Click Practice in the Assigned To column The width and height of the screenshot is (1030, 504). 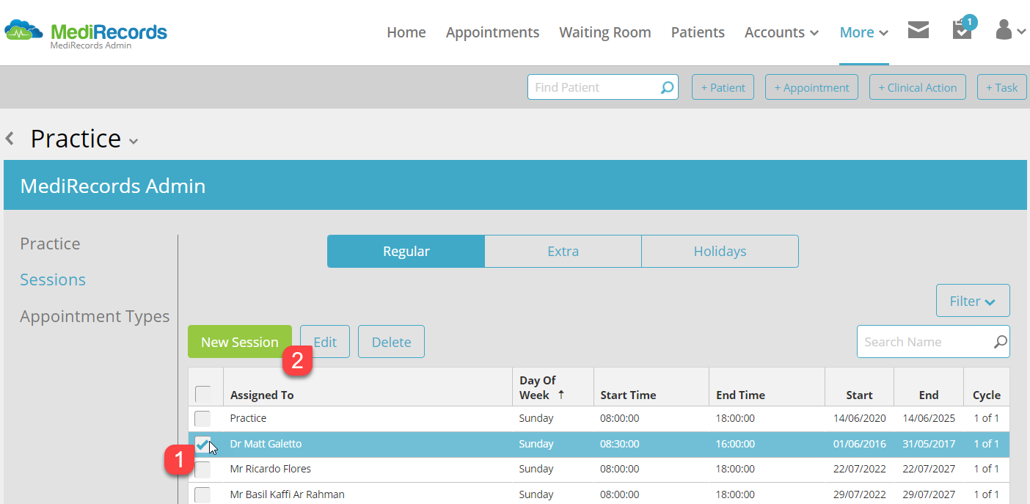pyautogui.click(x=248, y=418)
